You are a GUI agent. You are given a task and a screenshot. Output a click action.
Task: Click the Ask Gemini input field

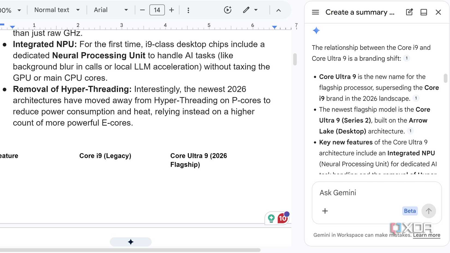(x=376, y=193)
